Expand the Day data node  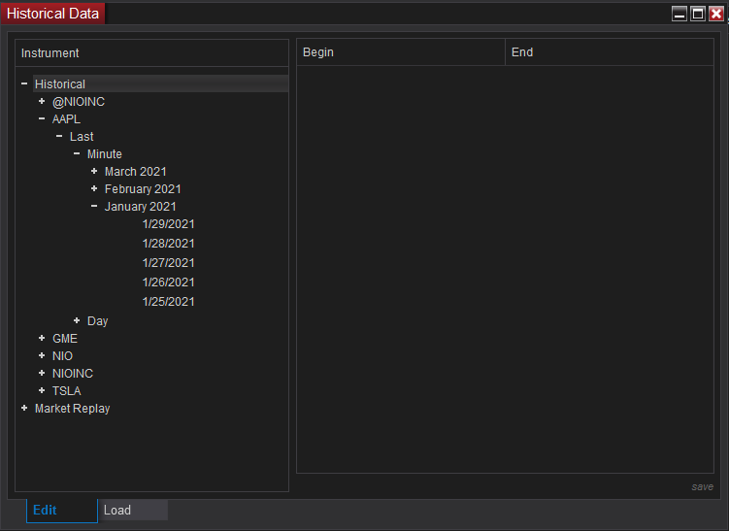tap(77, 320)
